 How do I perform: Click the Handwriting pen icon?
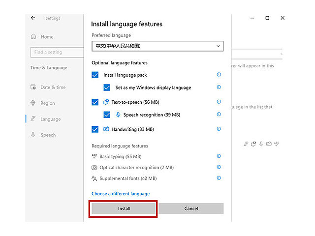106,129
